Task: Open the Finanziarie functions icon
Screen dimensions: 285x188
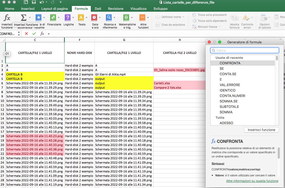Action: pos(53,18)
